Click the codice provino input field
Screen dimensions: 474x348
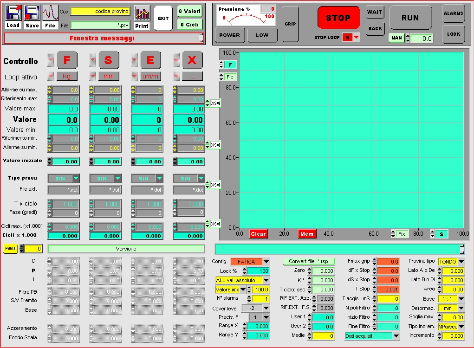[100, 12]
